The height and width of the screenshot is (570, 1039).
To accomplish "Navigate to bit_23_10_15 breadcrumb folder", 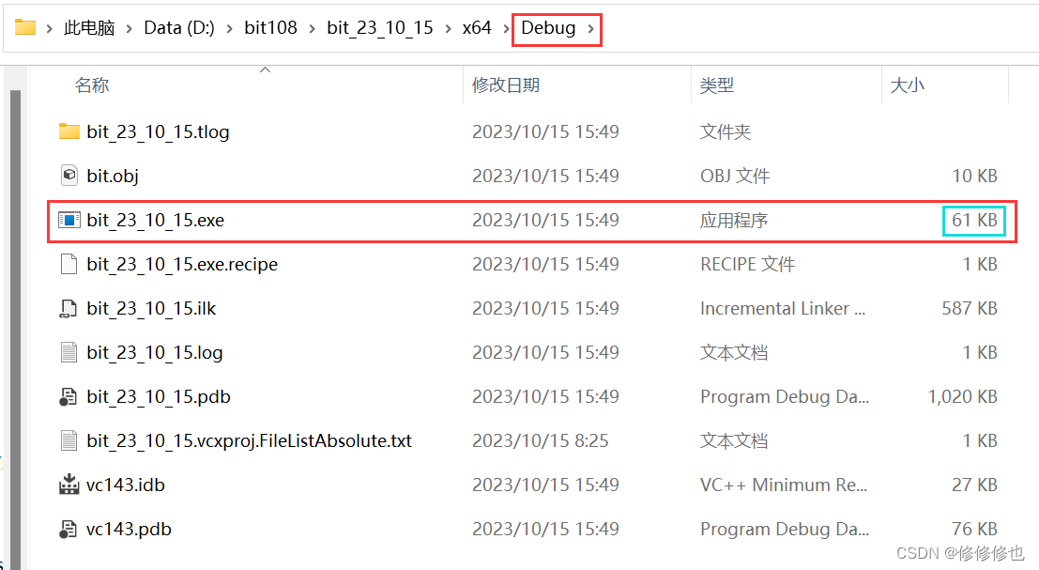I will (x=380, y=28).
